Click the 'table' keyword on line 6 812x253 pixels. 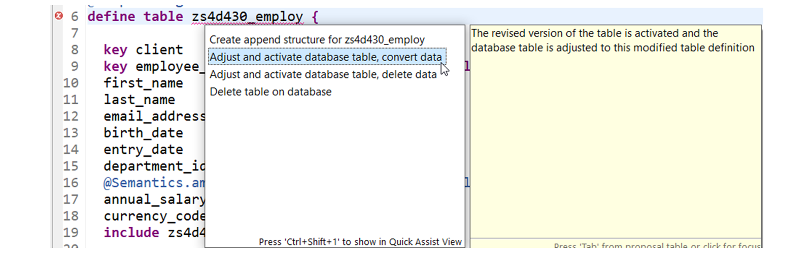(x=163, y=16)
